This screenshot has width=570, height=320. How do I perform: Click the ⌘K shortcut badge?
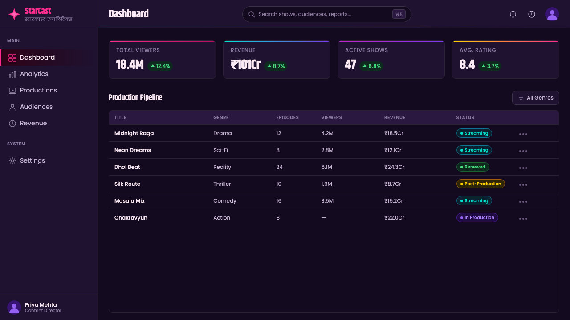(x=399, y=14)
